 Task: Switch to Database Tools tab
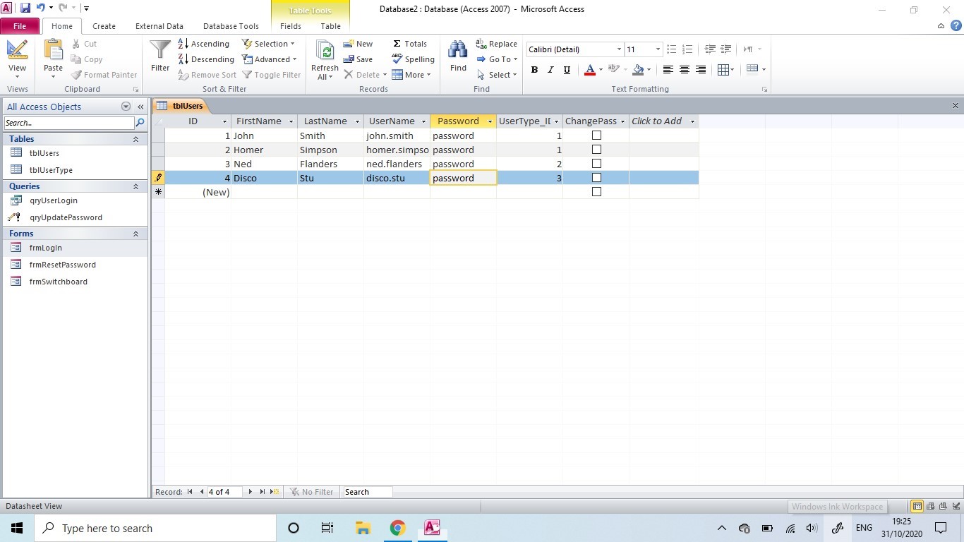pos(231,26)
